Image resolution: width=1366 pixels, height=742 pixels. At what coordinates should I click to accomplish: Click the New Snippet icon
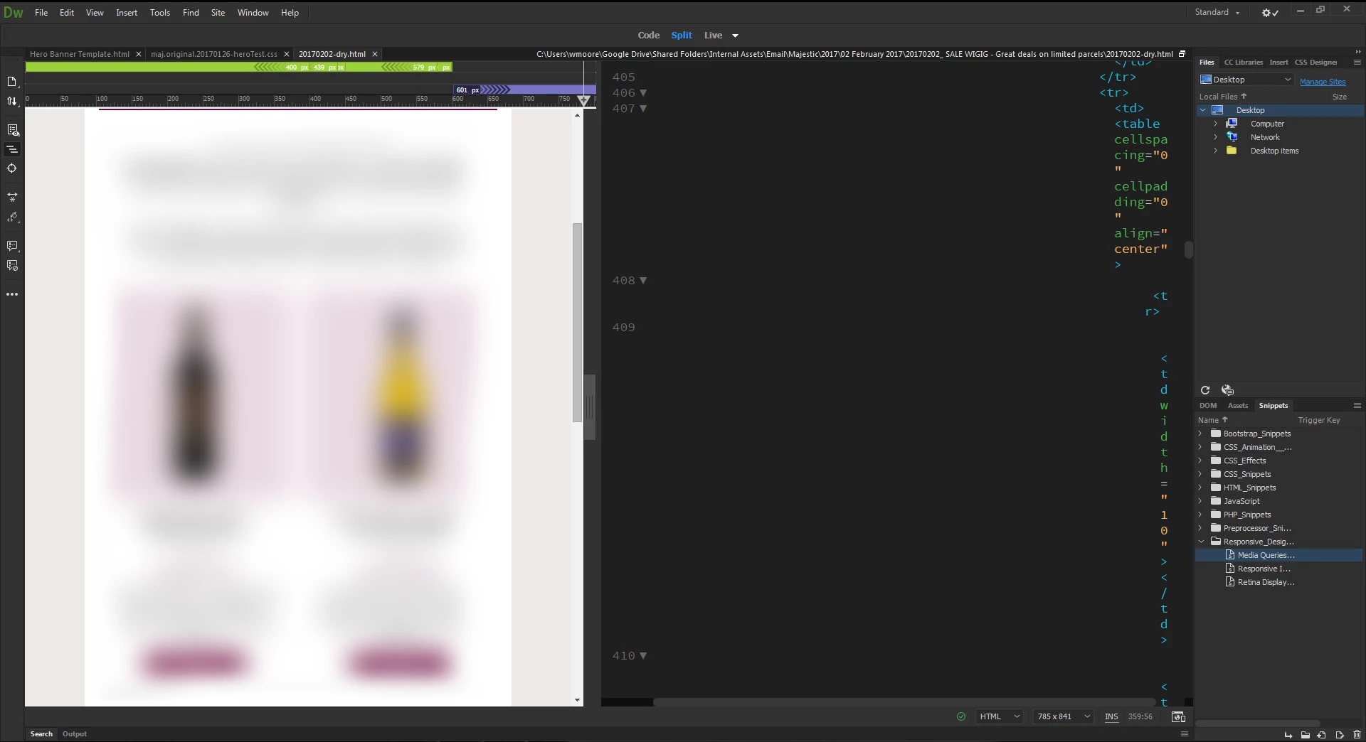point(1322,735)
